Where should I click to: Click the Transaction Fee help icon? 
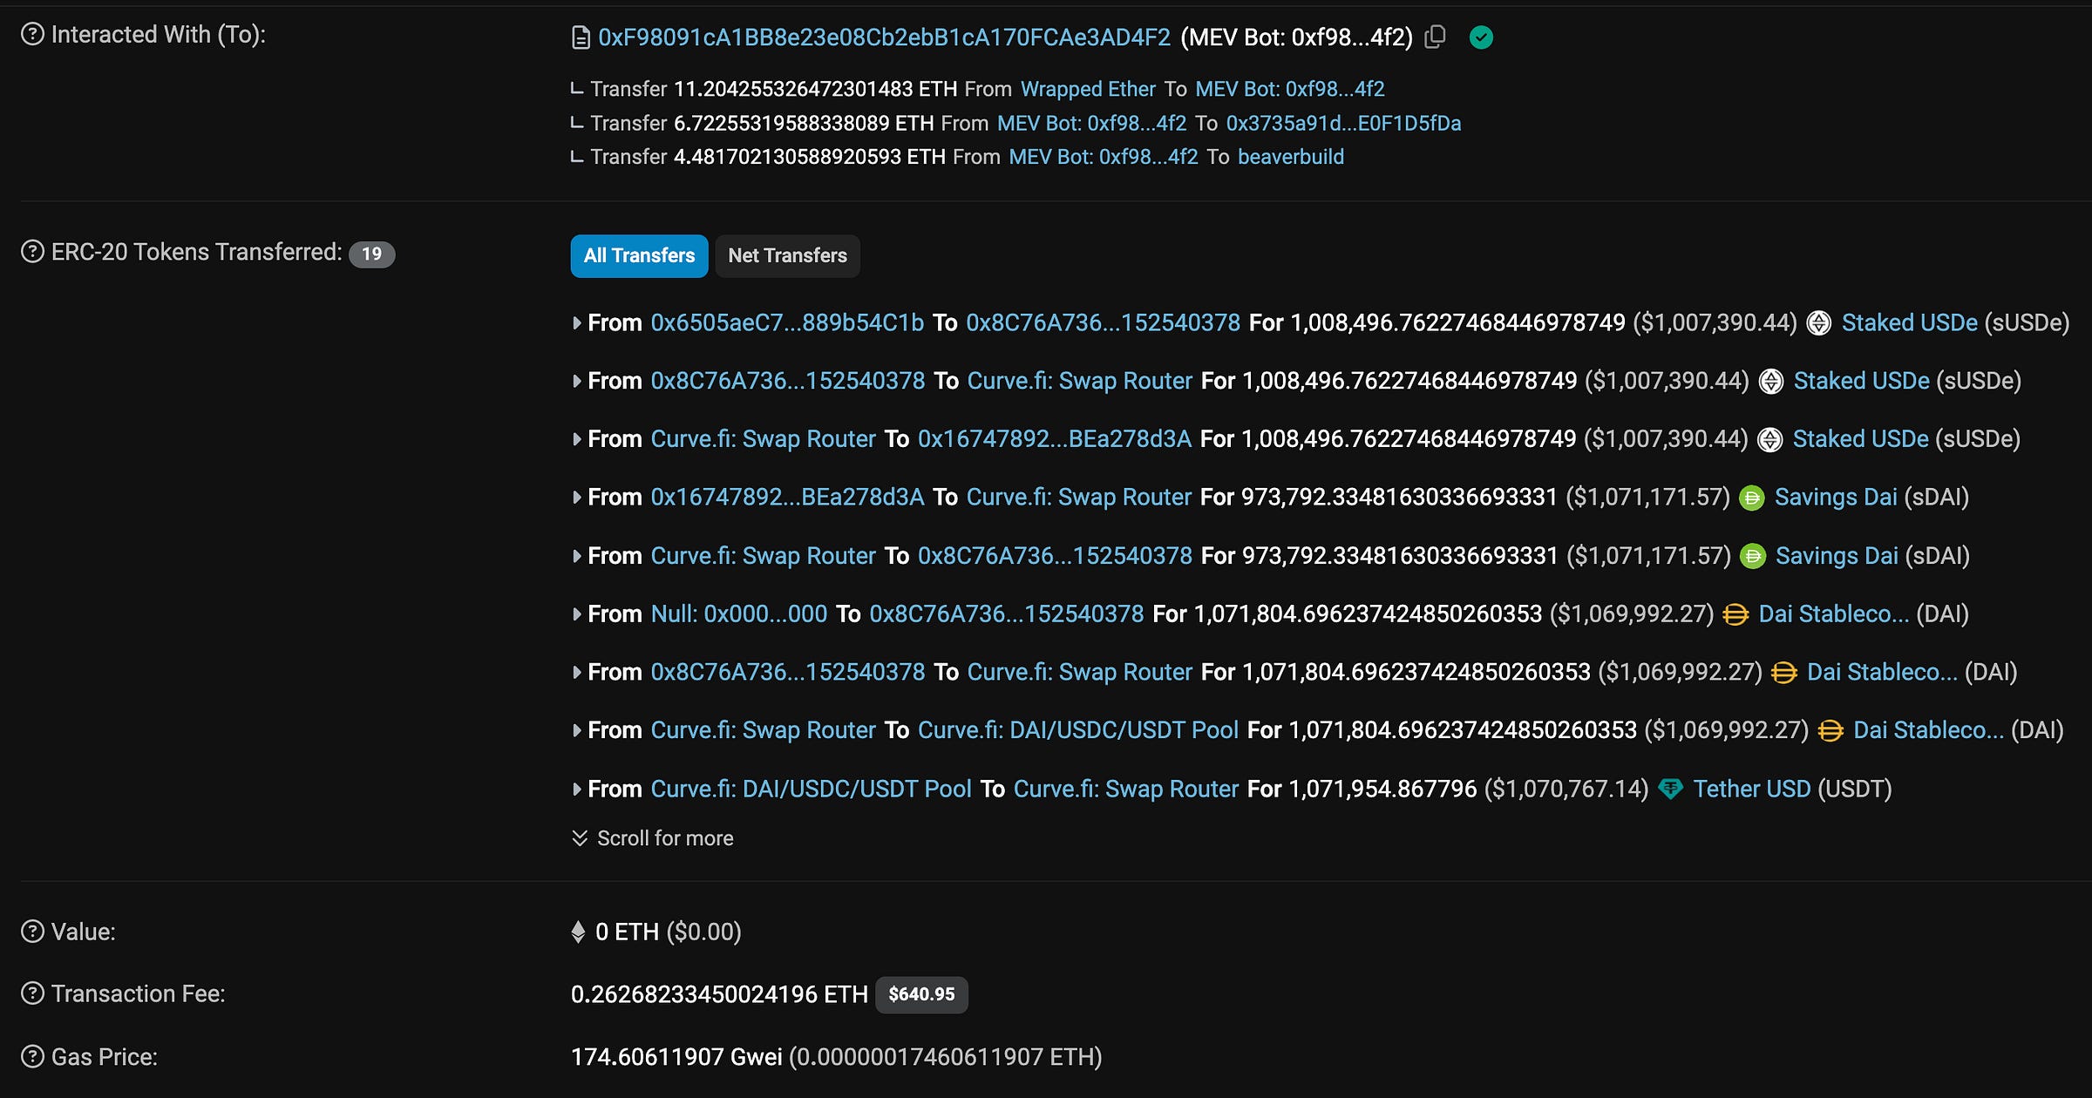(x=32, y=993)
